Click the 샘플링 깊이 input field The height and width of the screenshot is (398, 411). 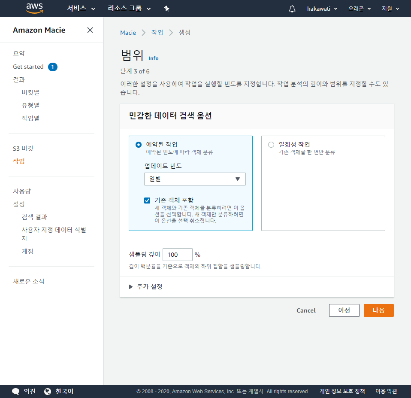coord(178,255)
